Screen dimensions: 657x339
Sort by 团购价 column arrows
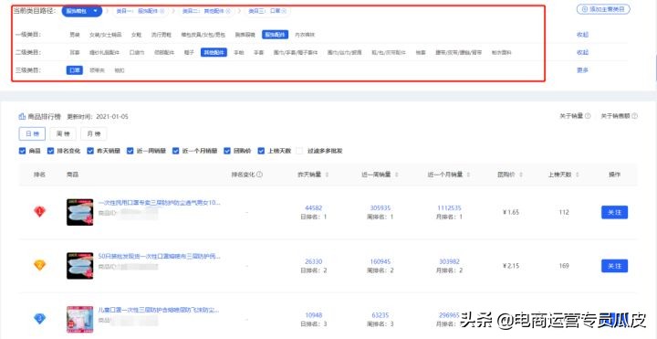[x=521, y=175]
